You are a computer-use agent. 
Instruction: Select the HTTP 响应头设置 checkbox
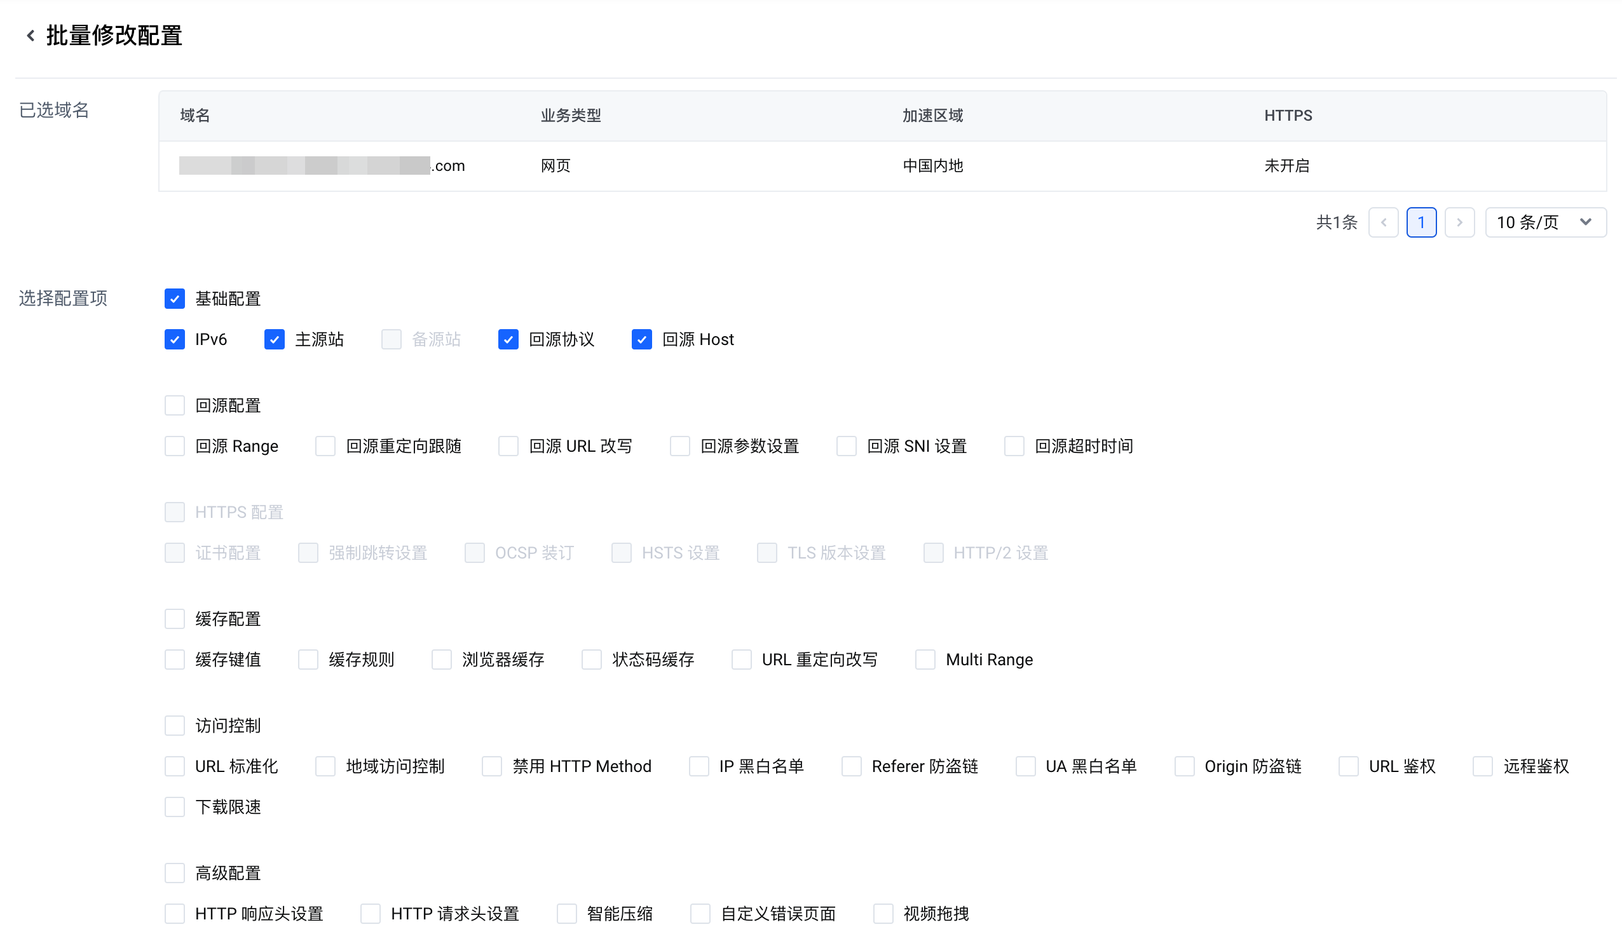point(174,914)
